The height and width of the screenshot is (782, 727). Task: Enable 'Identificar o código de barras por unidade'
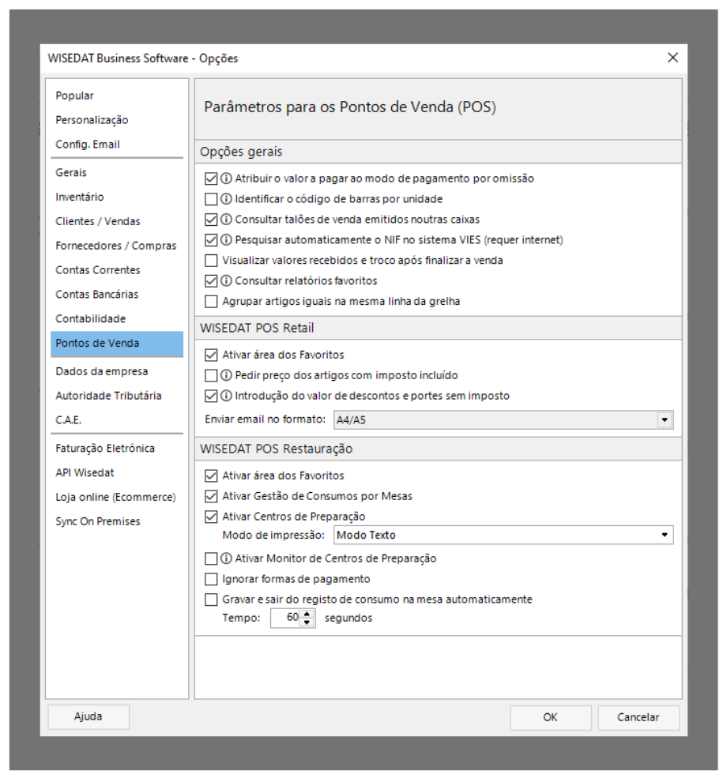click(x=211, y=199)
